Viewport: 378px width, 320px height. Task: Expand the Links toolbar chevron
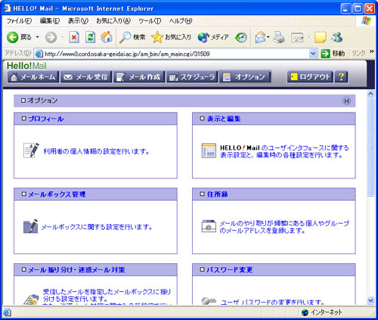[372, 51]
